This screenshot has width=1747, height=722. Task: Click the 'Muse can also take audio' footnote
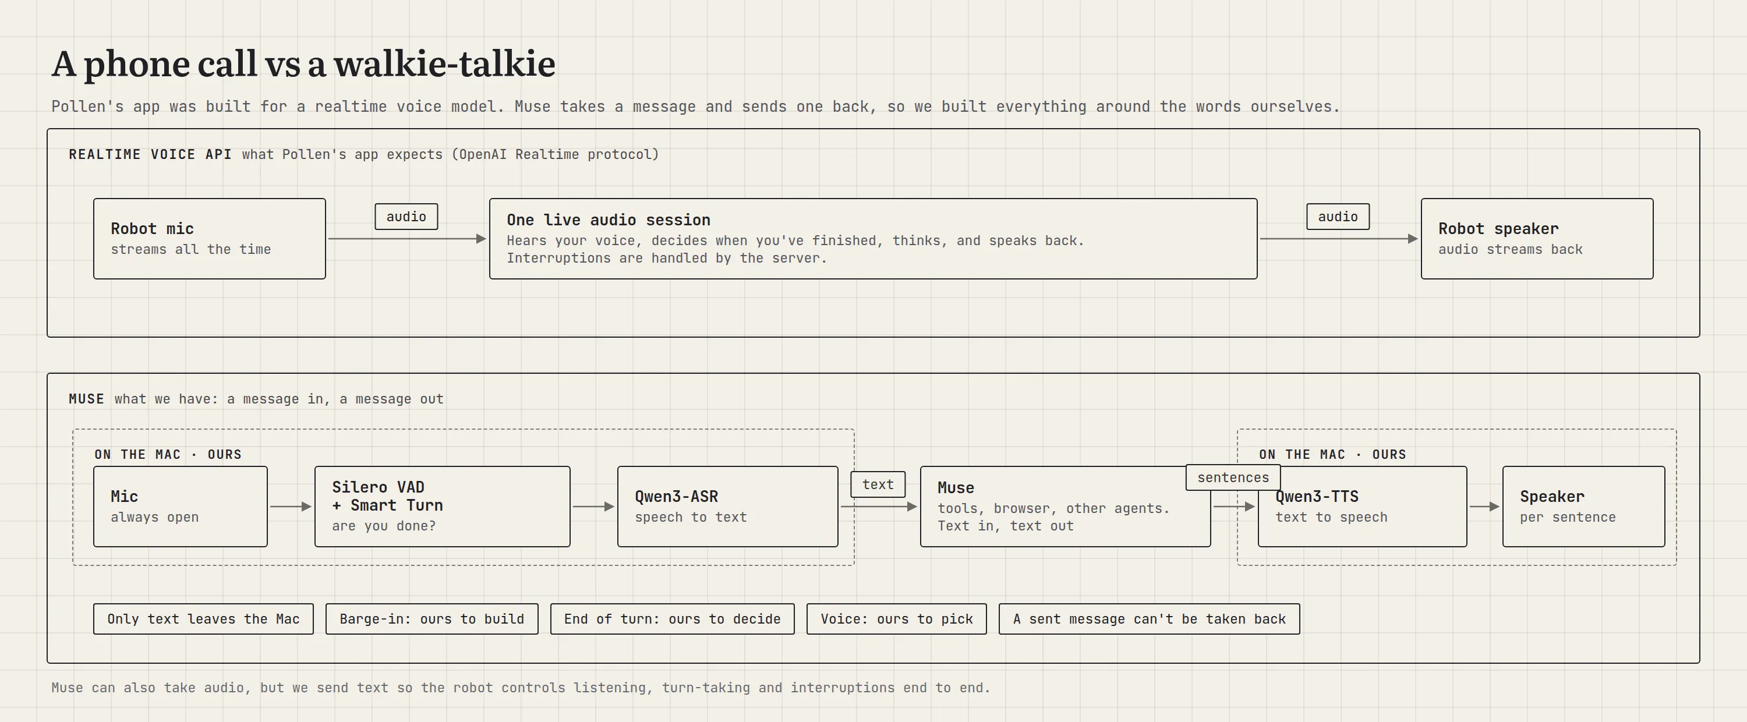pyautogui.click(x=521, y=688)
